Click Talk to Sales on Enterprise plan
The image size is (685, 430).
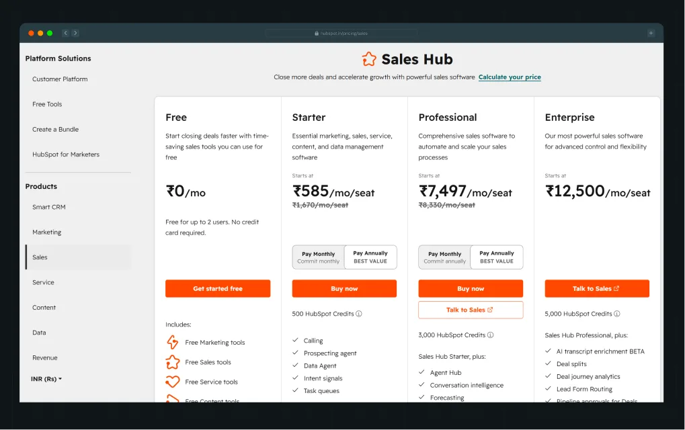coord(597,288)
